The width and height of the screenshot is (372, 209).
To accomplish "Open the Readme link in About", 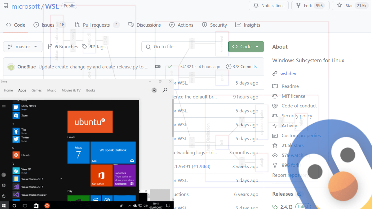I will [x=290, y=86].
